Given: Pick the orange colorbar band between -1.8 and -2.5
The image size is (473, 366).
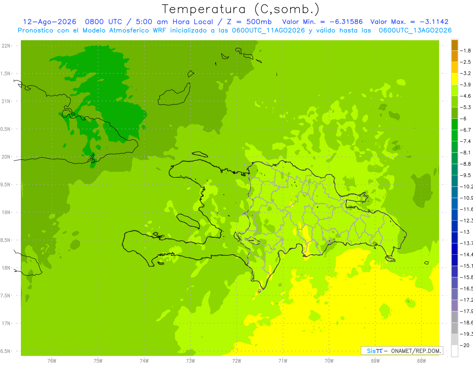Looking at the screenshot, I should click(454, 56).
